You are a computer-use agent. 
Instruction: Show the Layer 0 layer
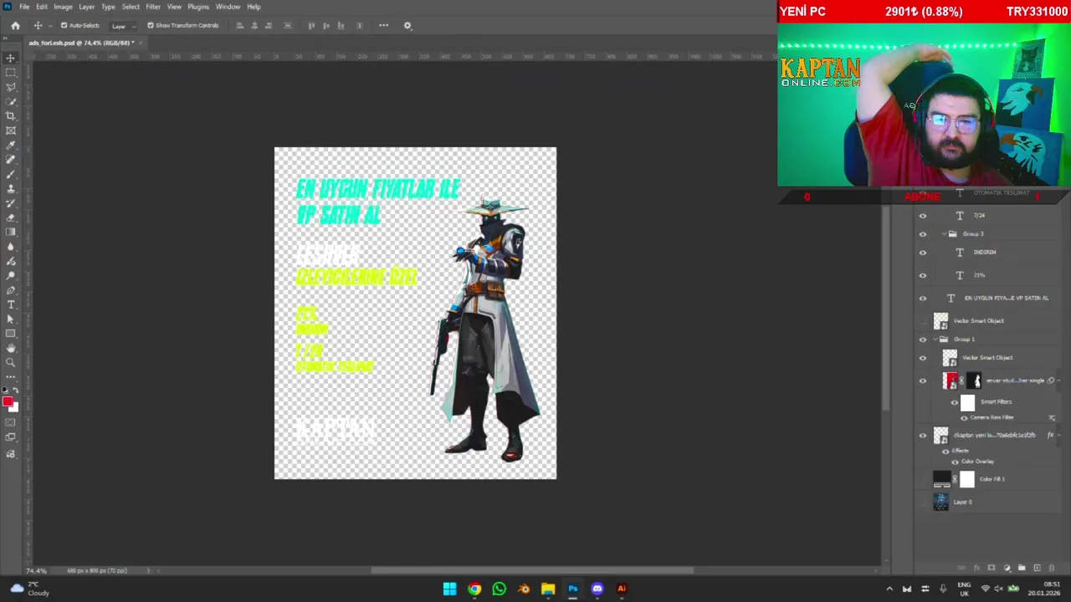pyautogui.click(x=923, y=502)
